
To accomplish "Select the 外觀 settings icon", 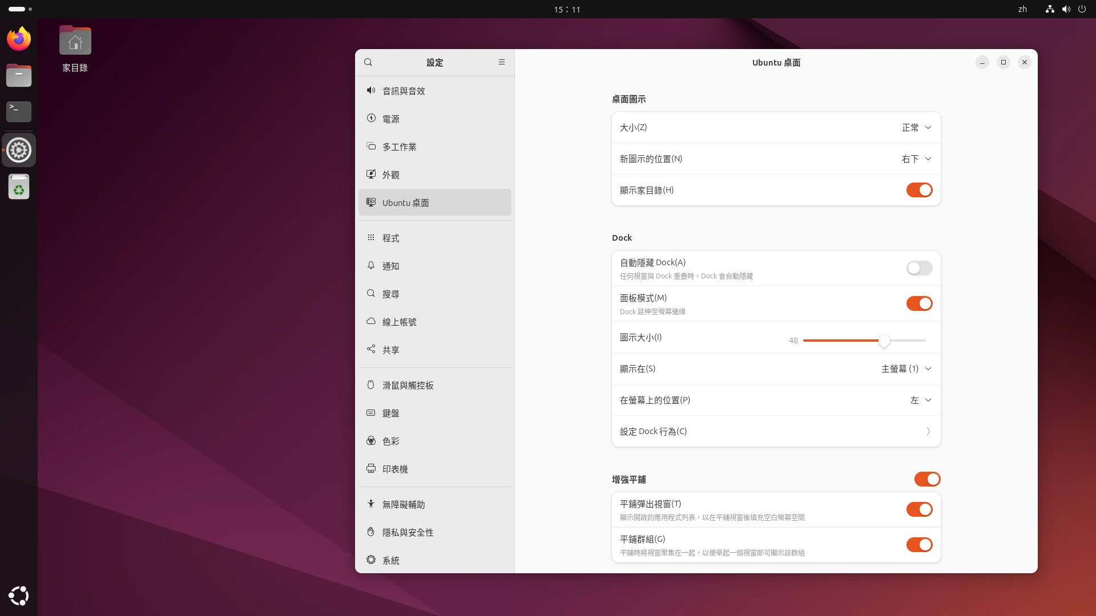I will click(390, 175).
